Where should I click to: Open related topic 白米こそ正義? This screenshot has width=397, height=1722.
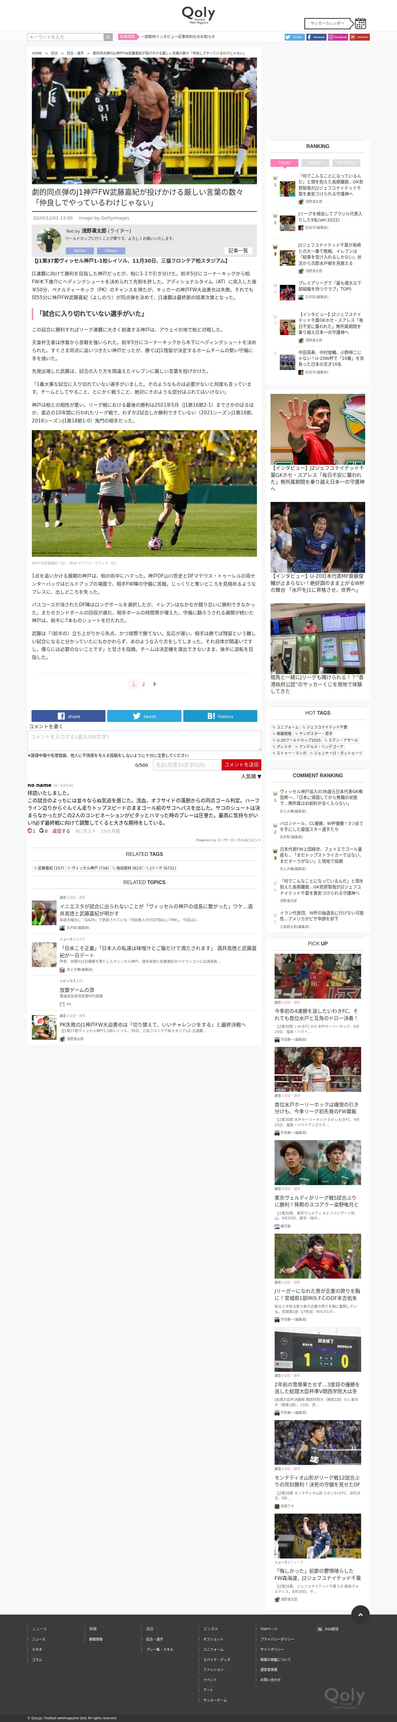pyautogui.click(x=157, y=951)
